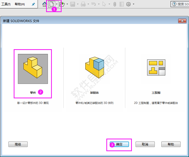Open the Options gear icon
This screenshot has height=157, width=189.
pos(128,4)
